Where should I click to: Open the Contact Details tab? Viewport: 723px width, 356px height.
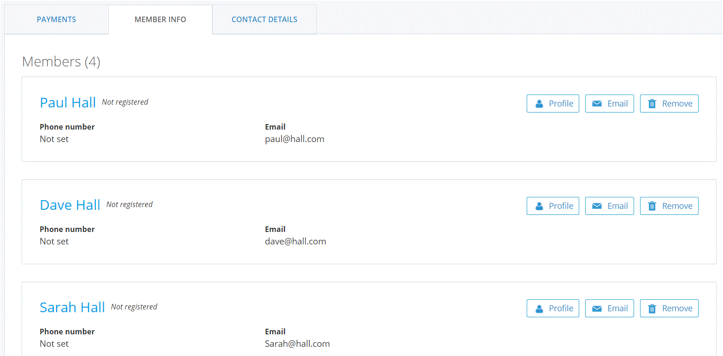[264, 19]
